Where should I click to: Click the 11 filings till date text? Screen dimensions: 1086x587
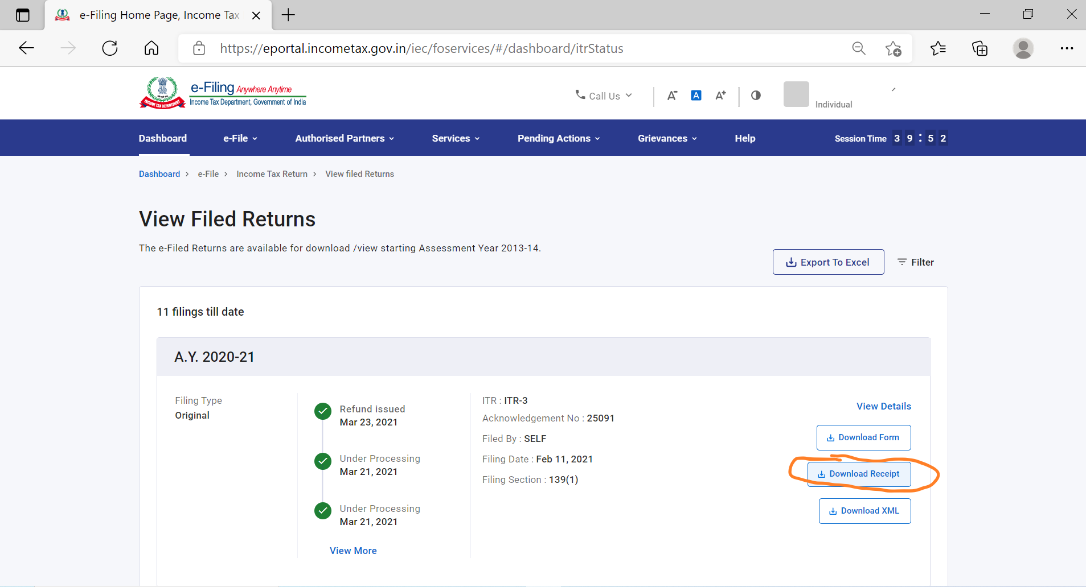(x=200, y=312)
